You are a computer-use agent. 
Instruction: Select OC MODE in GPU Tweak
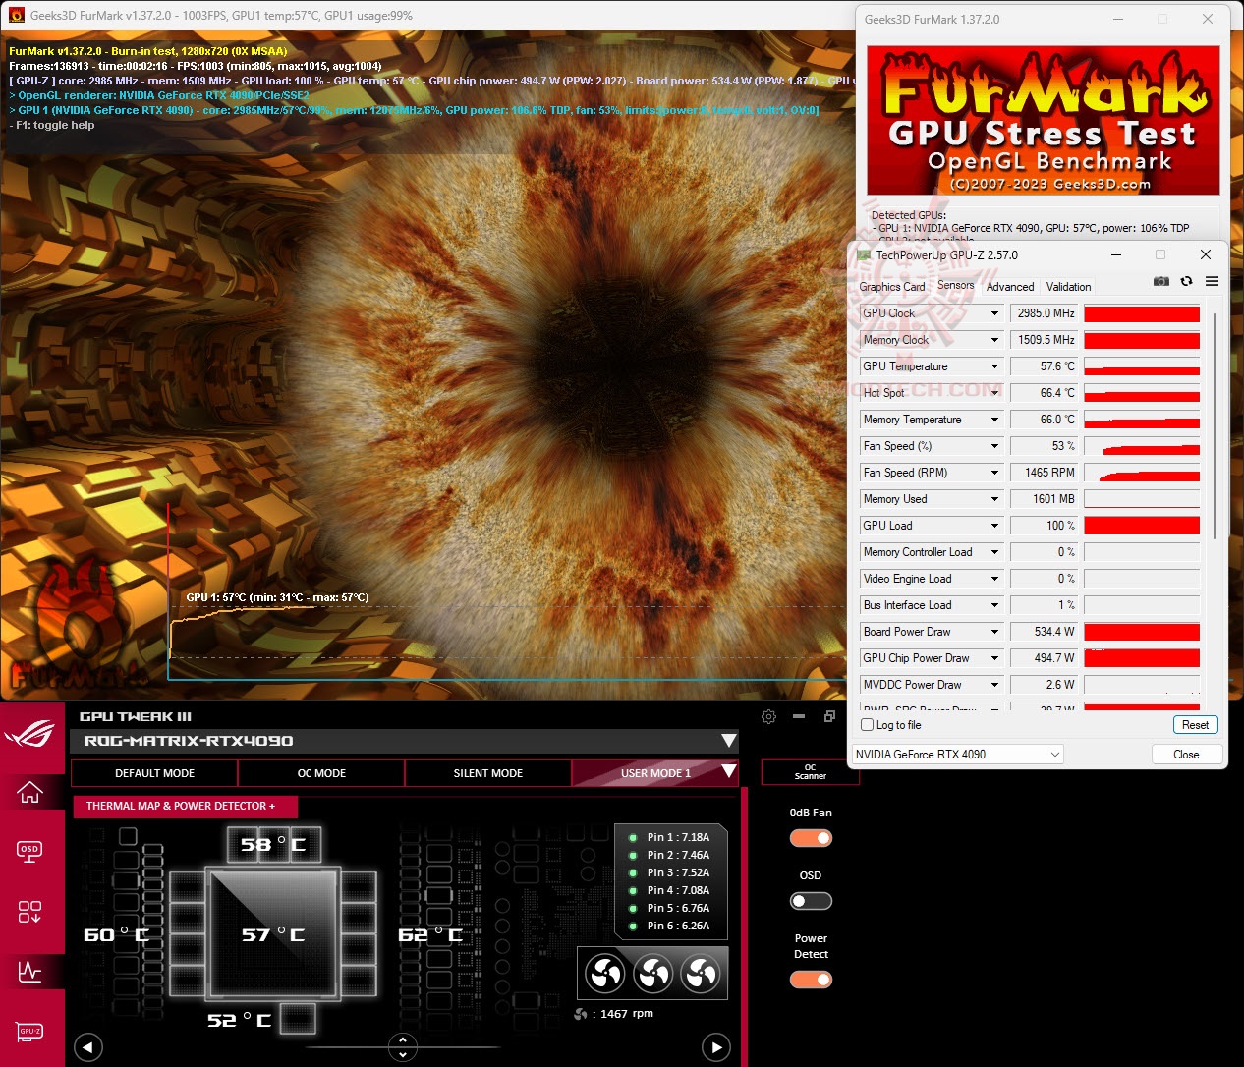click(x=321, y=773)
